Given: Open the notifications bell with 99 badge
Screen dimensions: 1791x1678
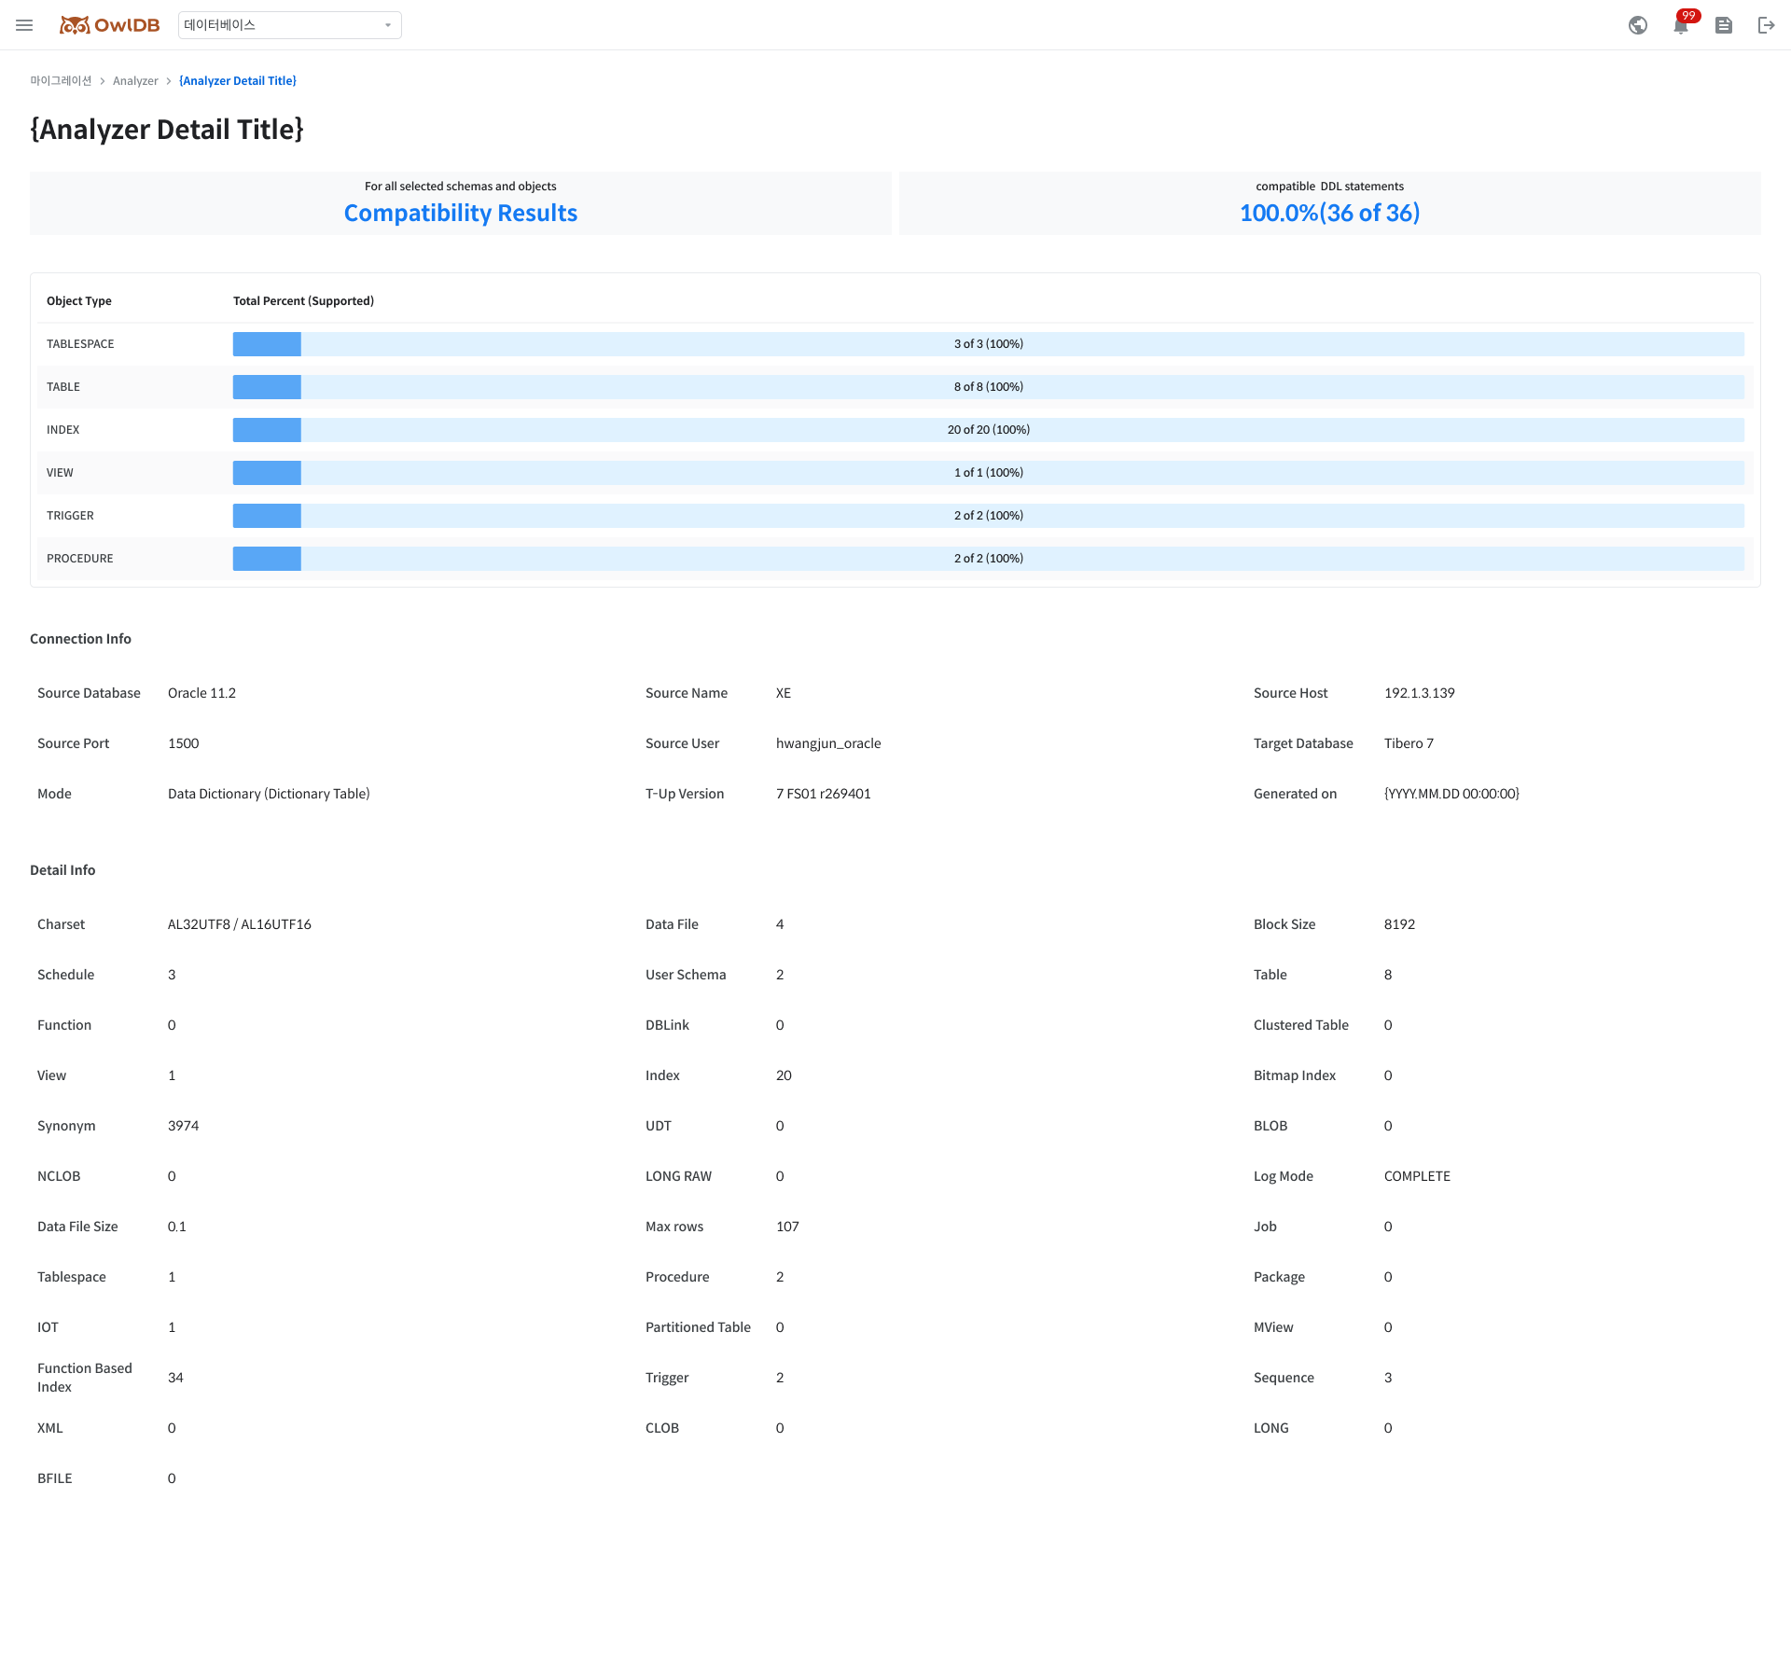Looking at the screenshot, I should point(1681,25).
